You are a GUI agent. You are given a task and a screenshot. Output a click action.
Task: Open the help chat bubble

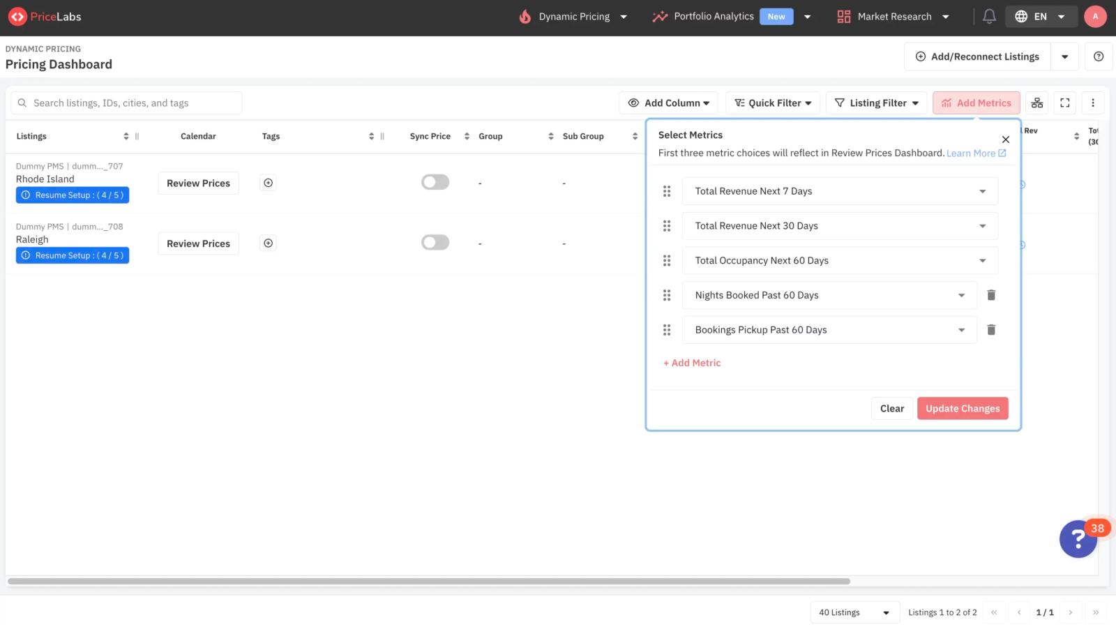point(1078,539)
